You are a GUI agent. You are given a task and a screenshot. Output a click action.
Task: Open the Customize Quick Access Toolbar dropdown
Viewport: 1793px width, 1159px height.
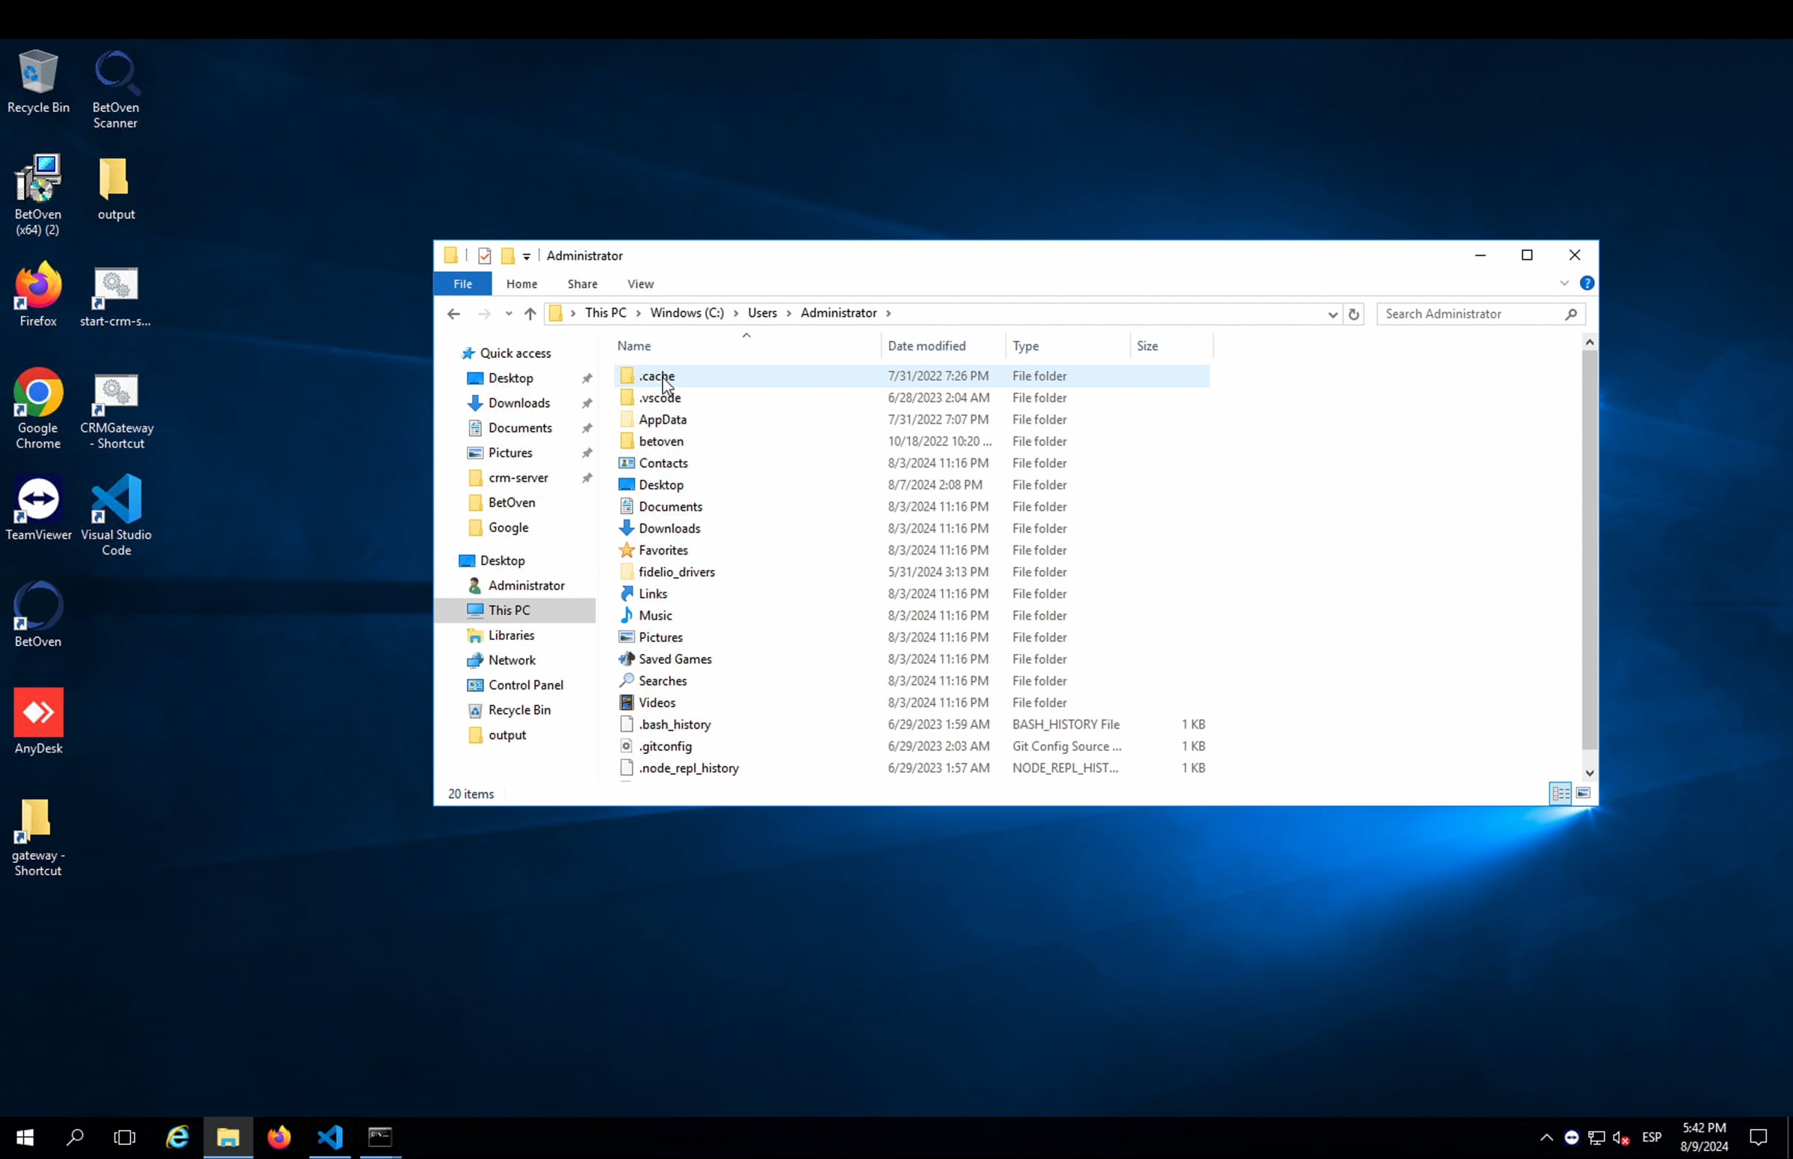pyautogui.click(x=527, y=256)
